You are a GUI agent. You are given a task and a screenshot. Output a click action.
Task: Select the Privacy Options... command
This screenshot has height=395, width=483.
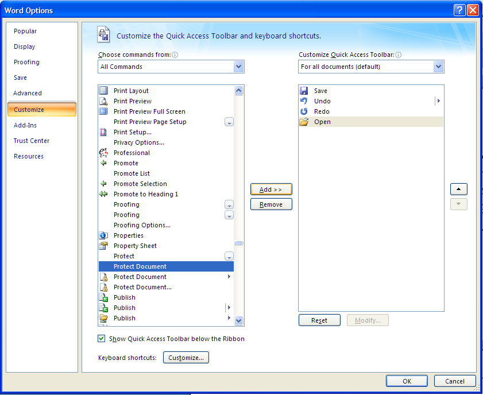coord(166,142)
